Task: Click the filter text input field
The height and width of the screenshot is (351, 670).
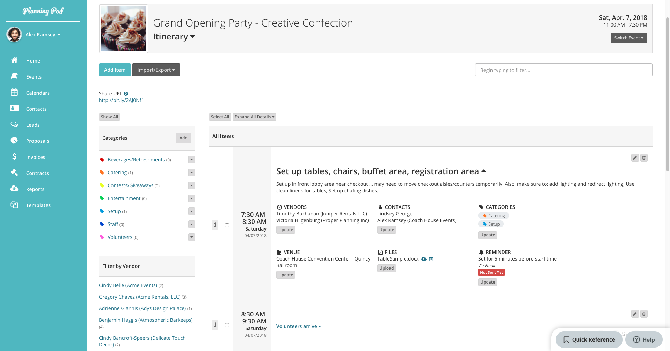Action: pos(563,70)
